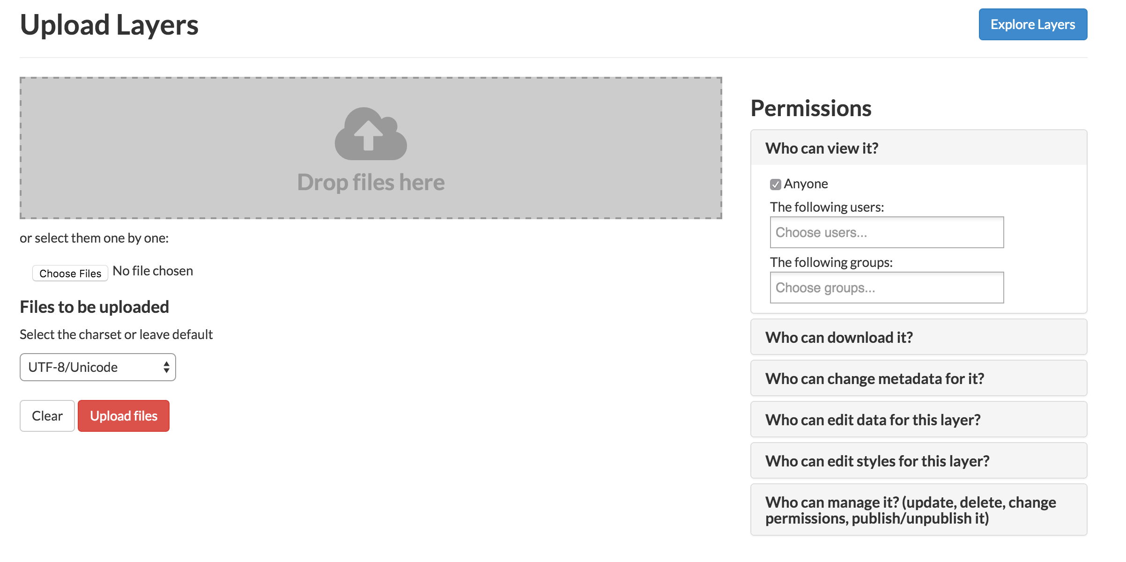Click the Anyone label text
Screen dimensions: 1126x562
806,184
